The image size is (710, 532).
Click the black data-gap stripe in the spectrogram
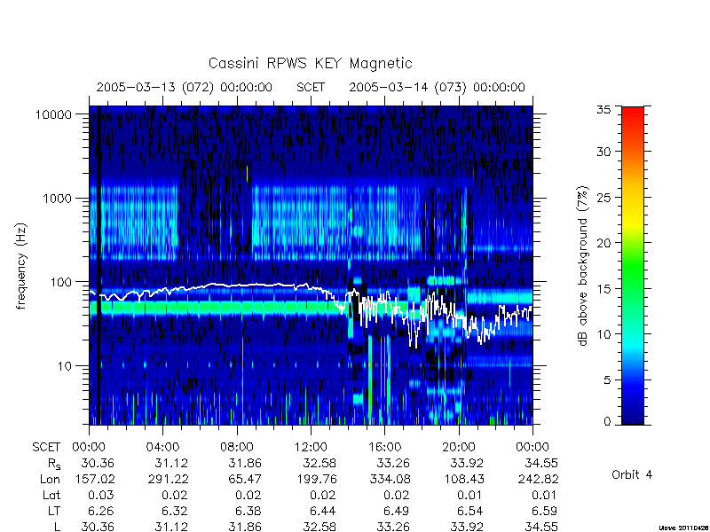tap(99, 264)
